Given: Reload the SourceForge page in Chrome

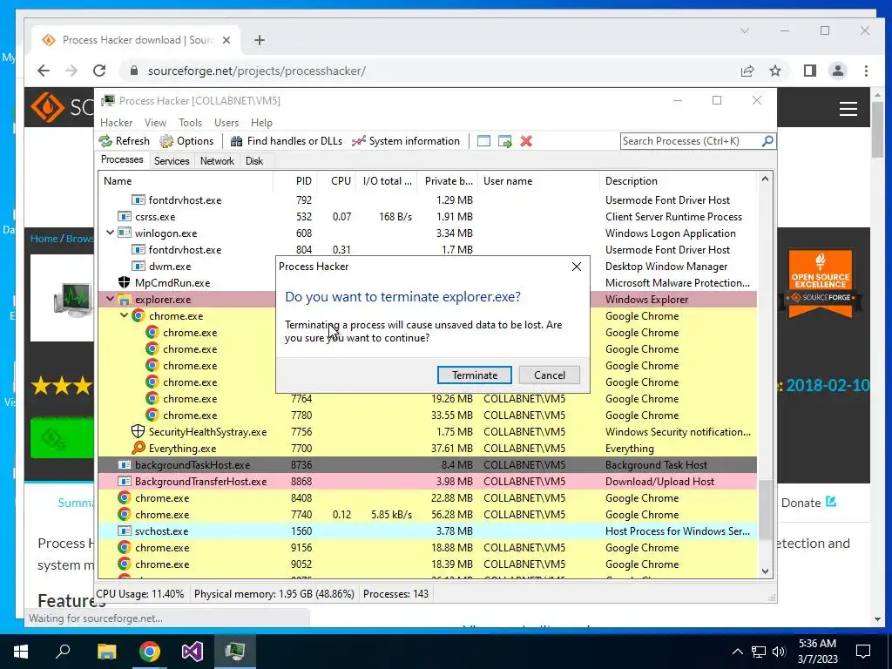Looking at the screenshot, I should pos(99,71).
